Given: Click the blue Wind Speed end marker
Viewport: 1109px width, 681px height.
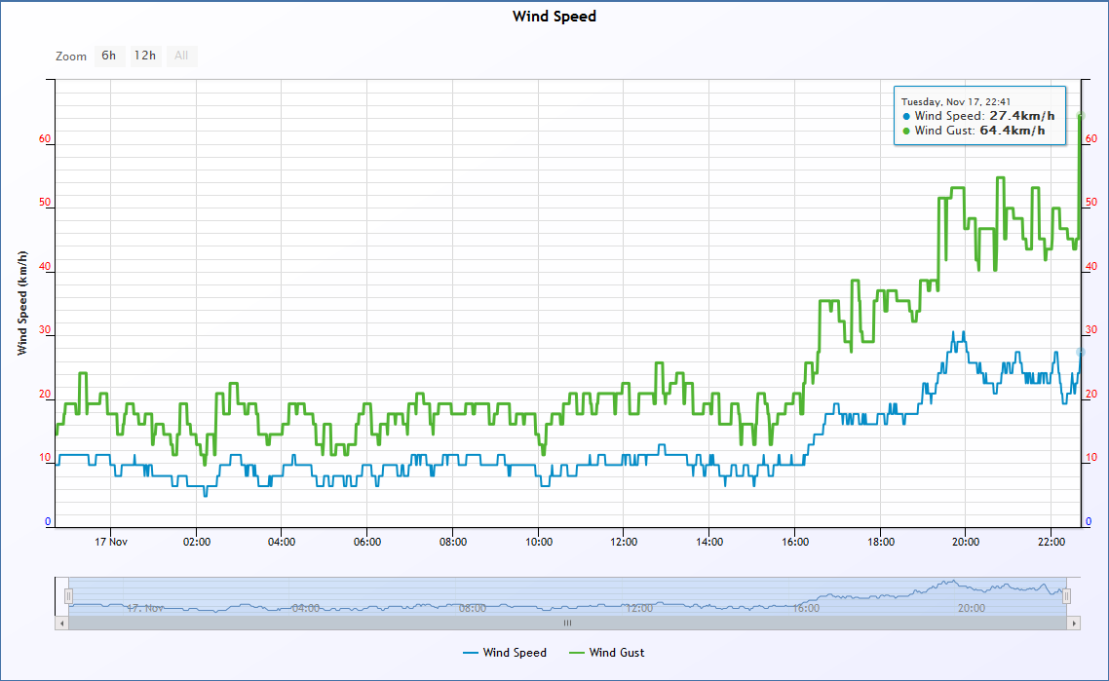Looking at the screenshot, I should click(1080, 352).
